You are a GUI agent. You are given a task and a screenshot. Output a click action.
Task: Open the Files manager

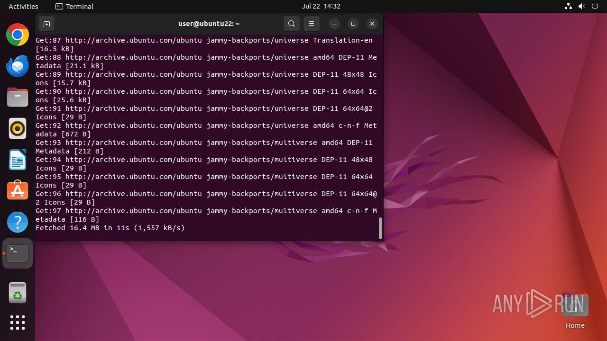point(18,97)
